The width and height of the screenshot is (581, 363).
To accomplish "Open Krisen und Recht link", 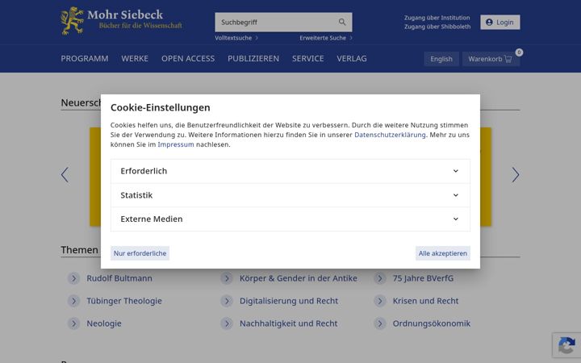I will (x=425, y=301).
